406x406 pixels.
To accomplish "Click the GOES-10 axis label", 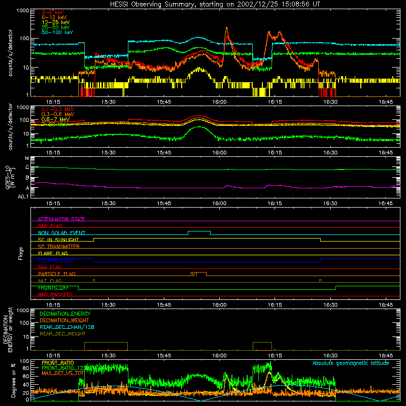I will coord(10,178).
